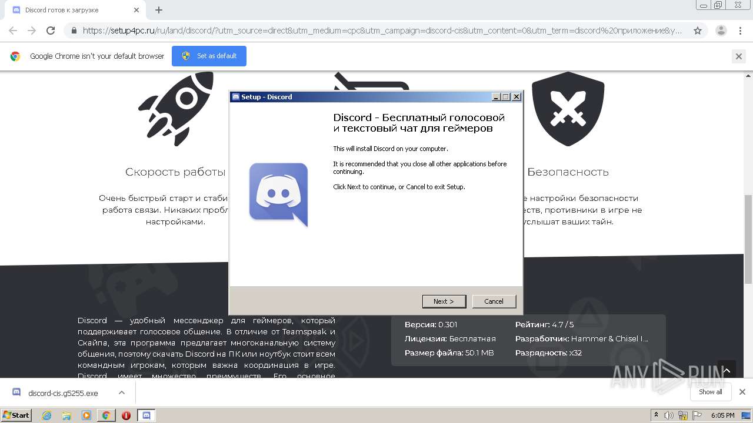The height and width of the screenshot is (423, 753).
Task: Click the 6:05 PM taskbar clock
Action: (x=722, y=415)
